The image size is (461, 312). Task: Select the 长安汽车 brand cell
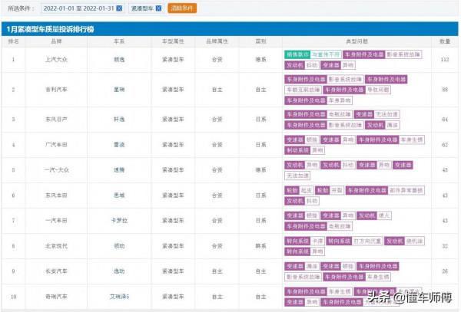point(56,271)
